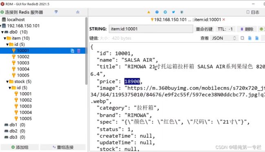Viewport: 265px width, 152px height.
Task: Open database db3 (0)
Action: click(15, 137)
